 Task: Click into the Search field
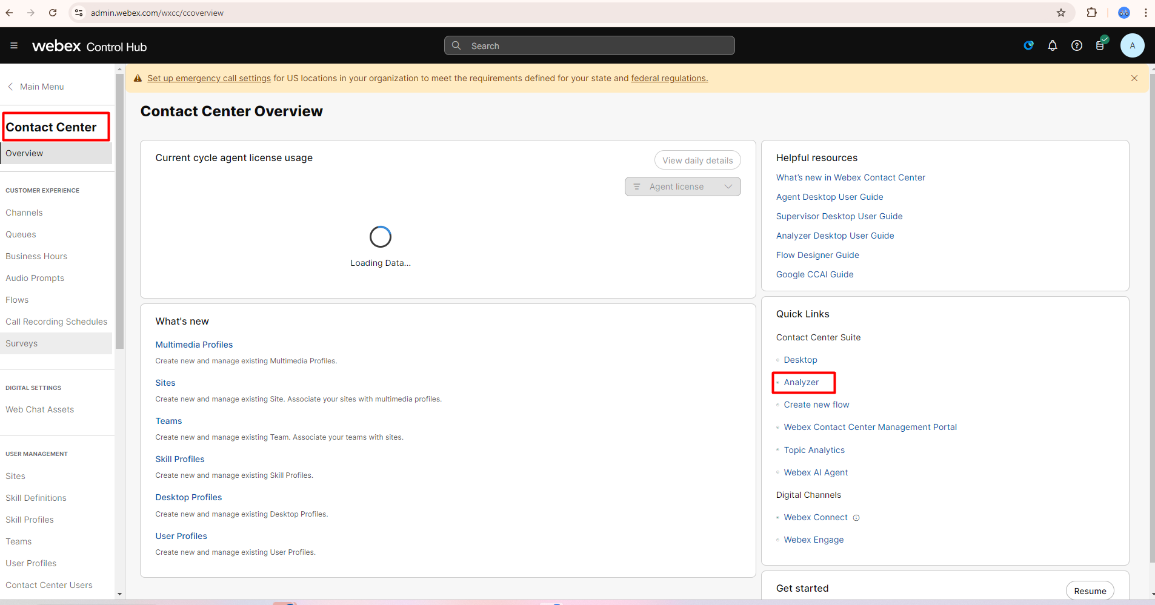point(590,45)
